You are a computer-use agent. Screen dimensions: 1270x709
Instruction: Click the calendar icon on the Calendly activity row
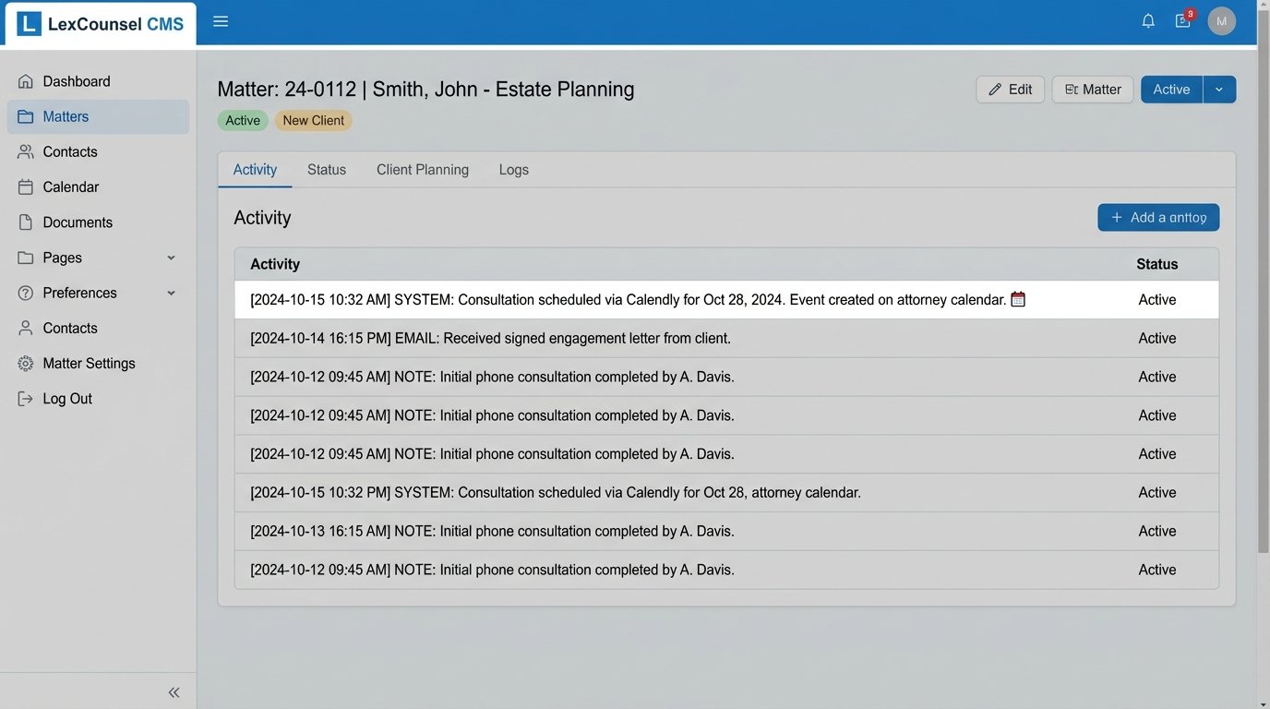[1018, 299]
